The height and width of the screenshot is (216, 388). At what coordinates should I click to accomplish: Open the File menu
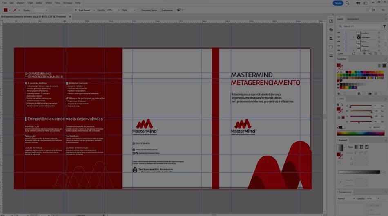point(4,3)
